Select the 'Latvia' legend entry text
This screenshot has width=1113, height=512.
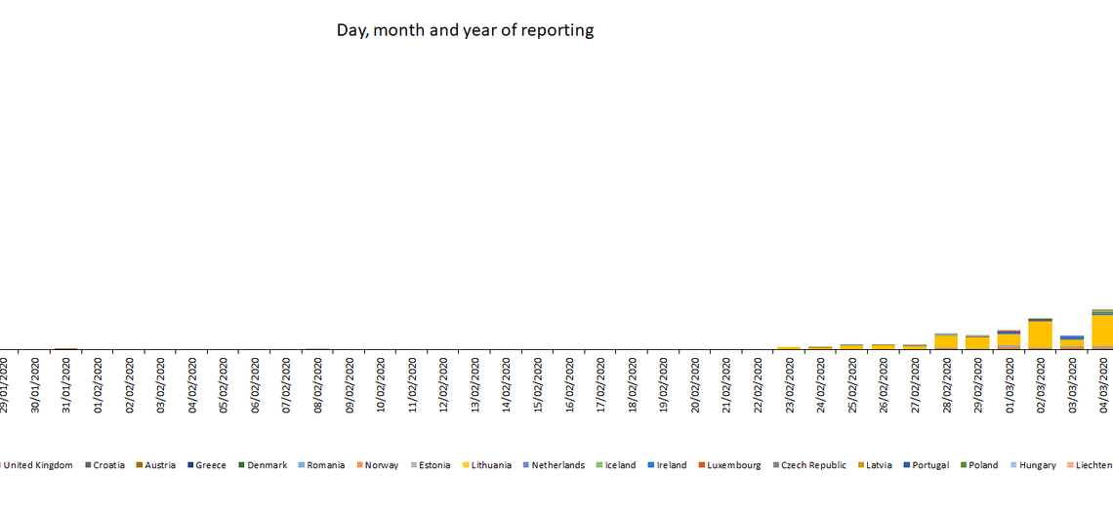(x=879, y=465)
